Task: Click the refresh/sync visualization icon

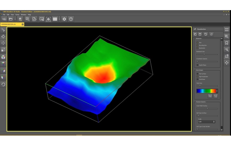Action: [x=211, y=34]
